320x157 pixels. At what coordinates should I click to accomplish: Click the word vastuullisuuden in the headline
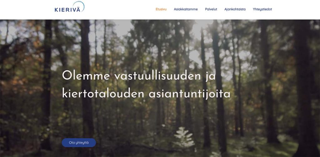click(x=156, y=76)
